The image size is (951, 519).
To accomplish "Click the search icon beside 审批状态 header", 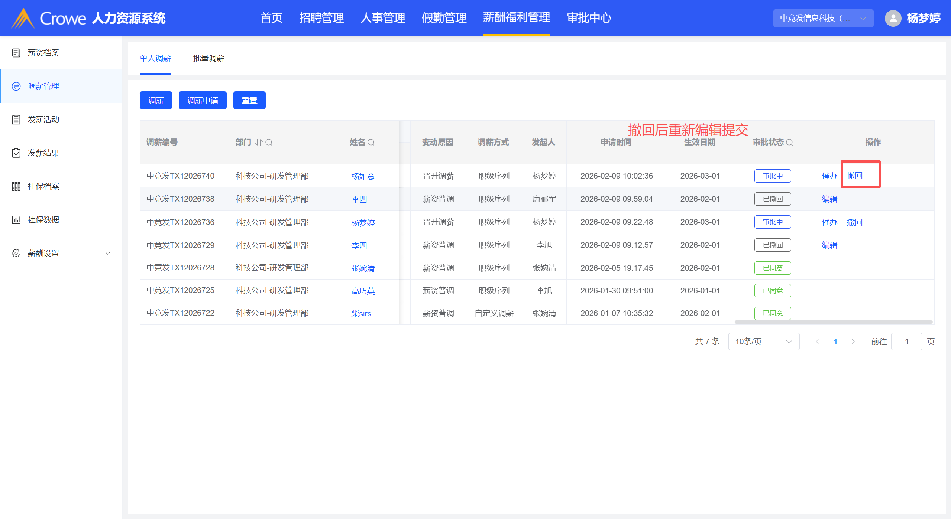I will click(790, 142).
